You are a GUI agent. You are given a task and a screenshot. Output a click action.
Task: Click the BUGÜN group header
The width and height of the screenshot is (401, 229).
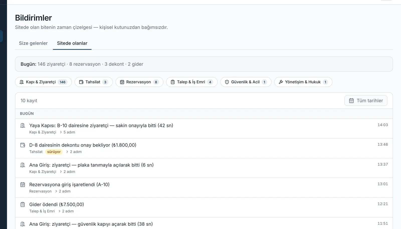point(204,113)
